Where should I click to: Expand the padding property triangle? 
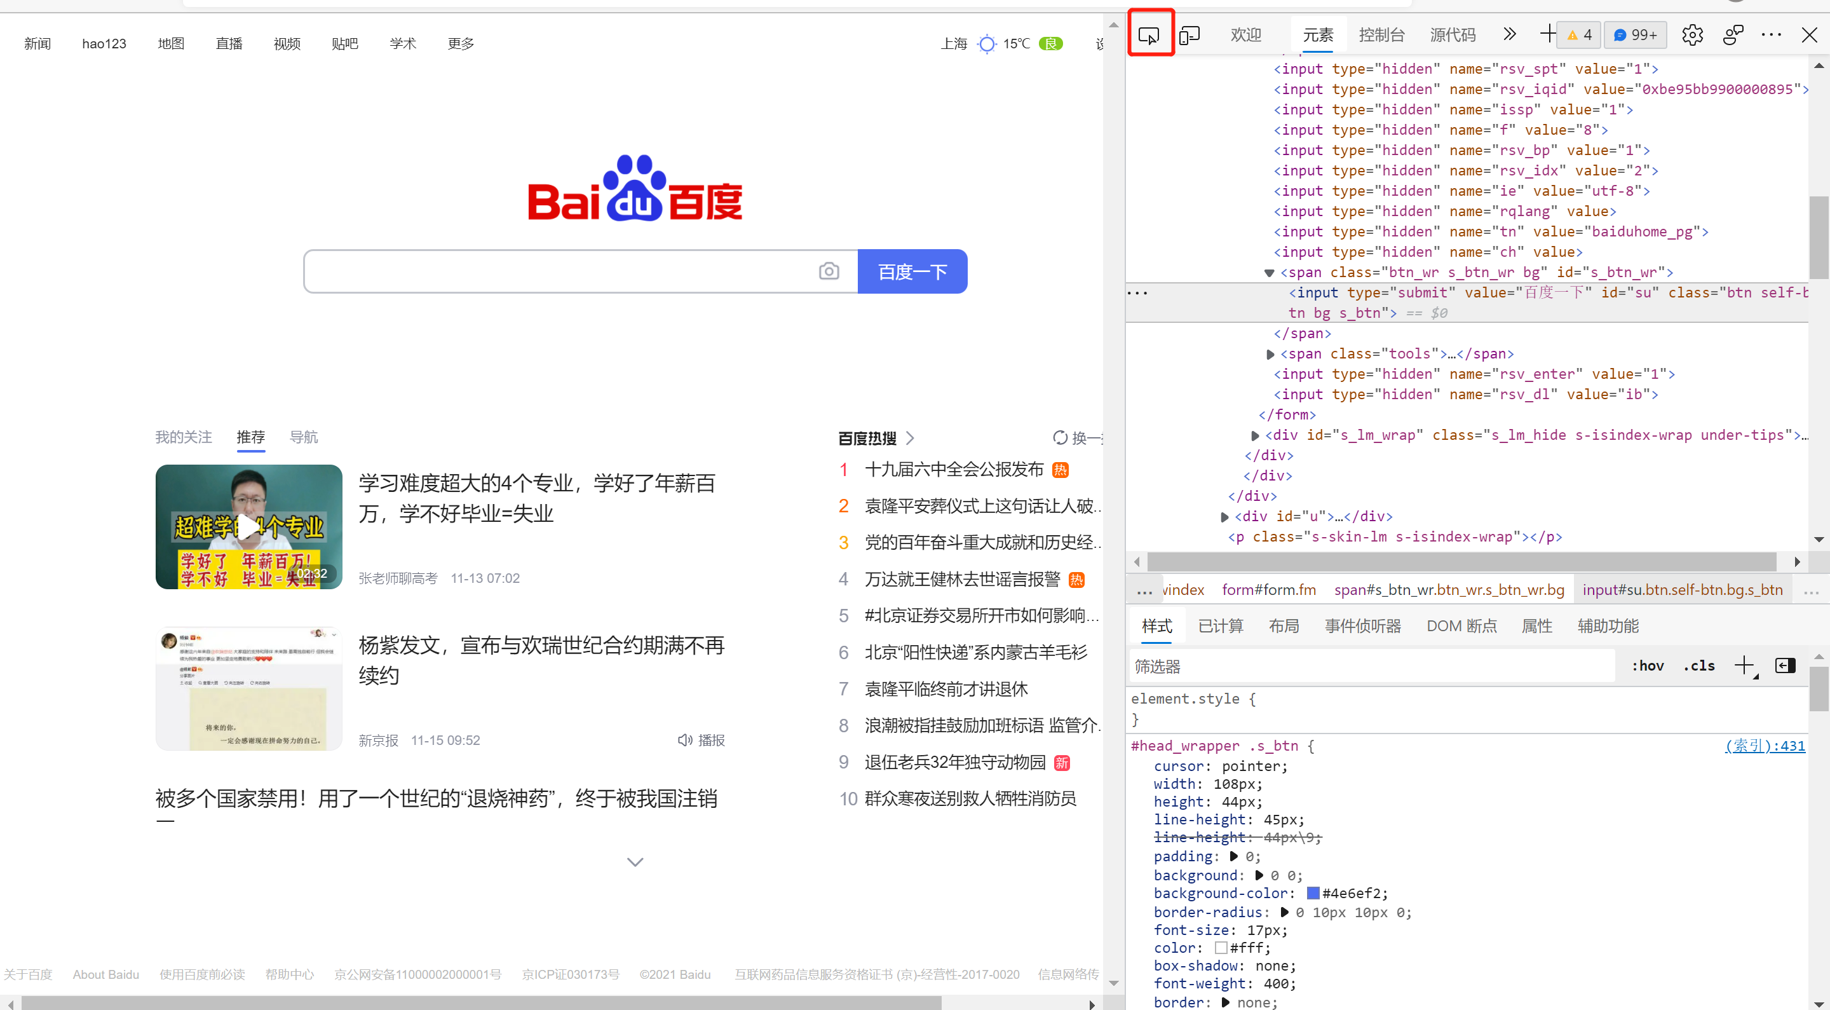[1234, 856]
